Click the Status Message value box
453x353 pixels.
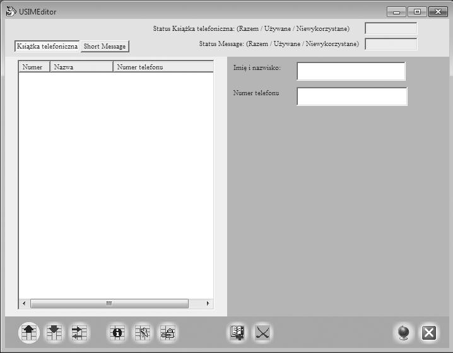click(x=391, y=44)
